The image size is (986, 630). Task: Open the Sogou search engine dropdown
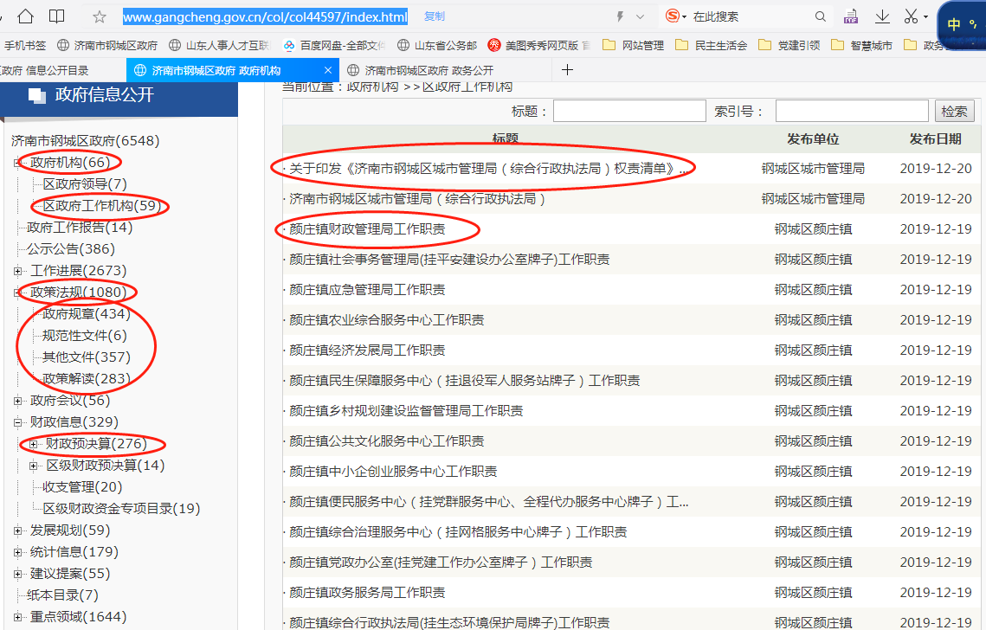tap(676, 16)
